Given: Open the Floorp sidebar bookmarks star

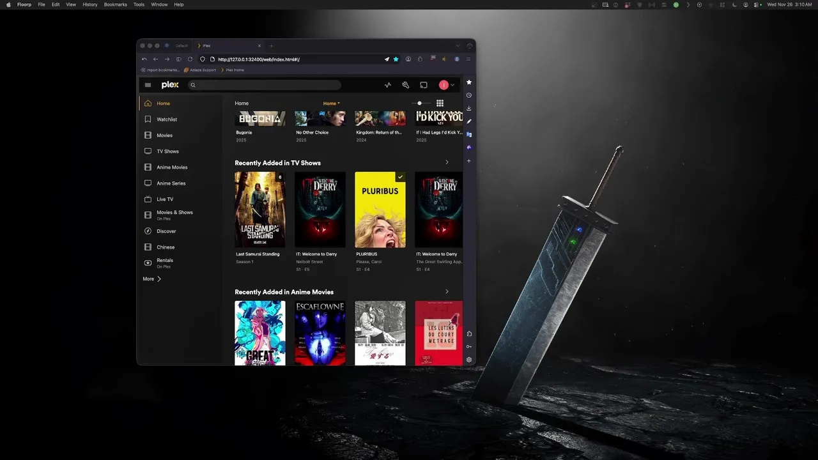Looking at the screenshot, I should [469, 82].
